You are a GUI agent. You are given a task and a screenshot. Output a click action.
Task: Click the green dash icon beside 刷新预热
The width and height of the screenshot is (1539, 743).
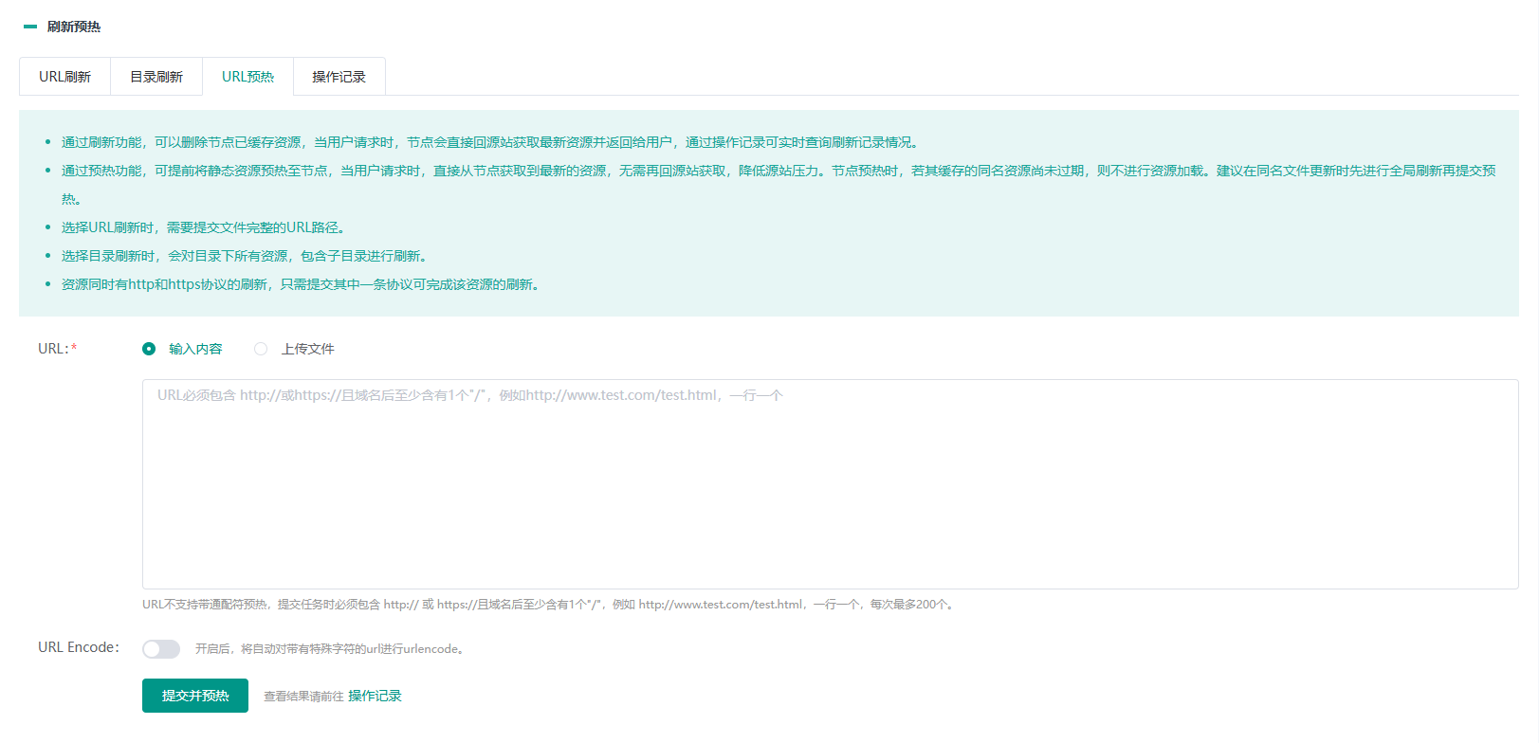[30, 27]
